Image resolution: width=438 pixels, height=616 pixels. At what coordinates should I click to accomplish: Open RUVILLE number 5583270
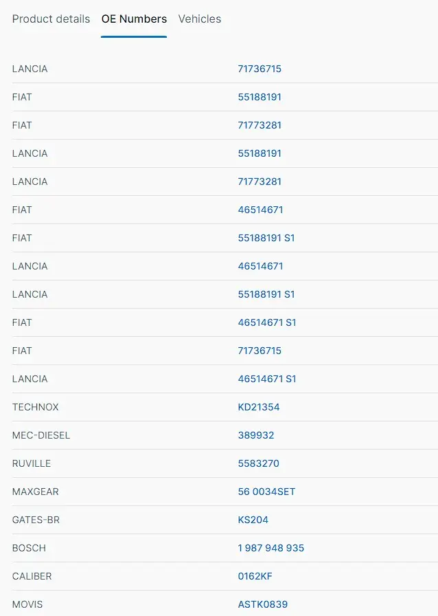[x=258, y=463]
